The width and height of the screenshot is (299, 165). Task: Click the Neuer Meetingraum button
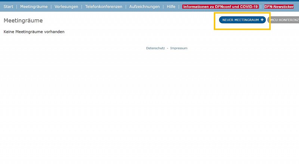[242, 20]
